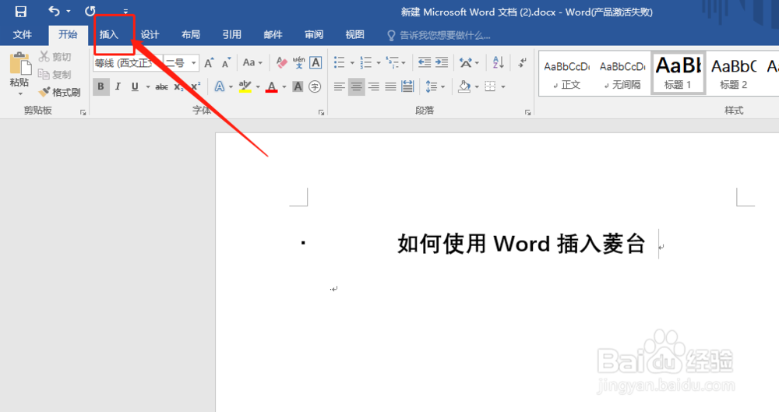Click the 格式刷 format painter
The width and height of the screenshot is (779, 412).
(x=60, y=92)
